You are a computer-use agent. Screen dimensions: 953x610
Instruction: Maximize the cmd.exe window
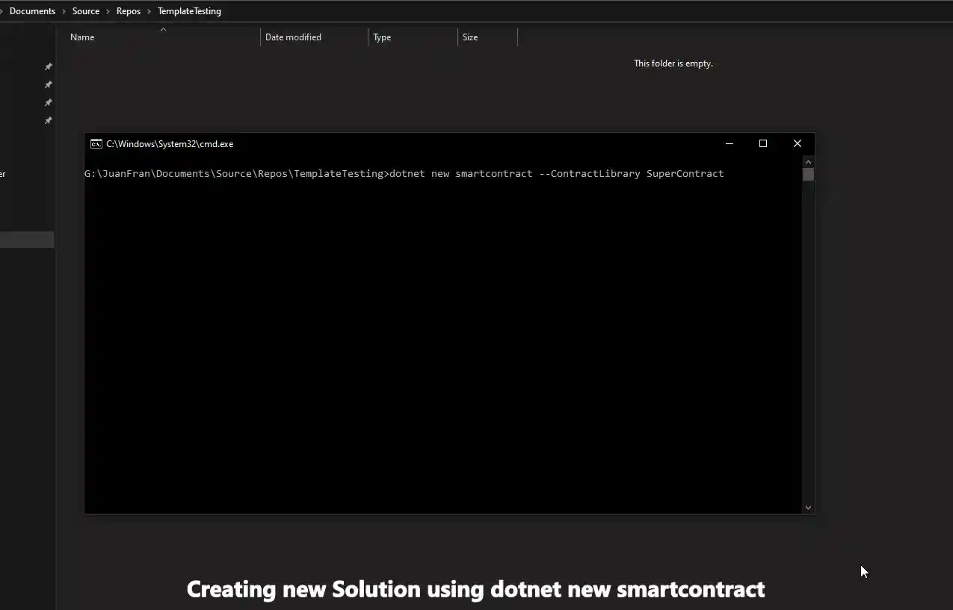[x=763, y=143]
